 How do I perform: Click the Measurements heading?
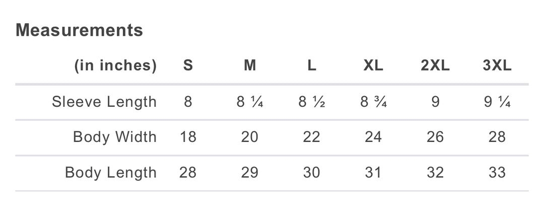coord(79,30)
